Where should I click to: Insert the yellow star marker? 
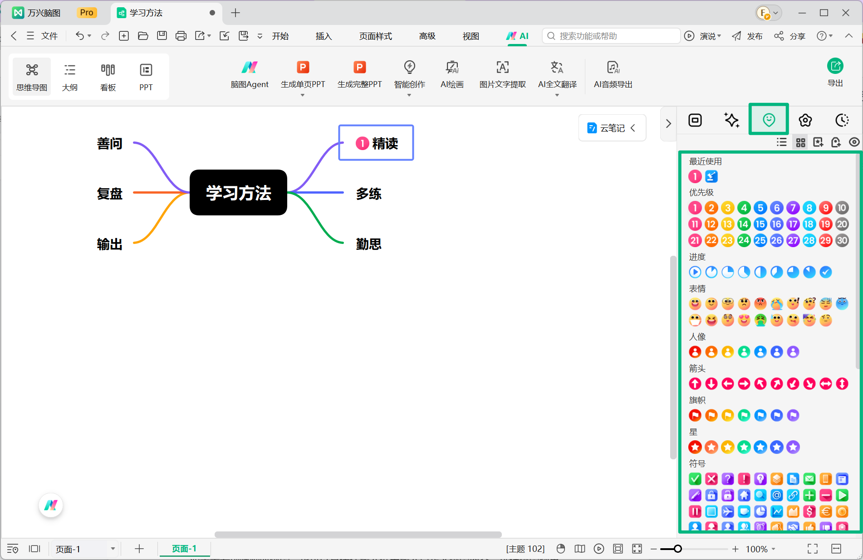pyautogui.click(x=728, y=447)
